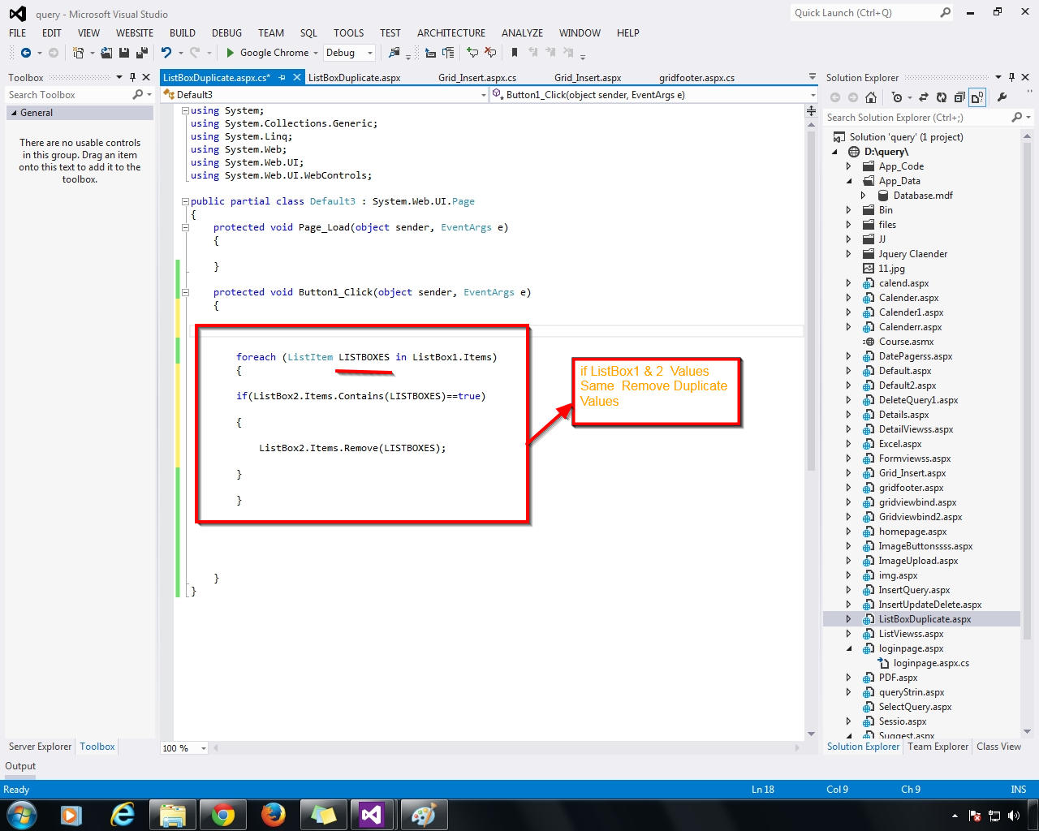Expand the App_Code folder
Screen dimensions: 1039x831
pyautogui.click(x=848, y=166)
